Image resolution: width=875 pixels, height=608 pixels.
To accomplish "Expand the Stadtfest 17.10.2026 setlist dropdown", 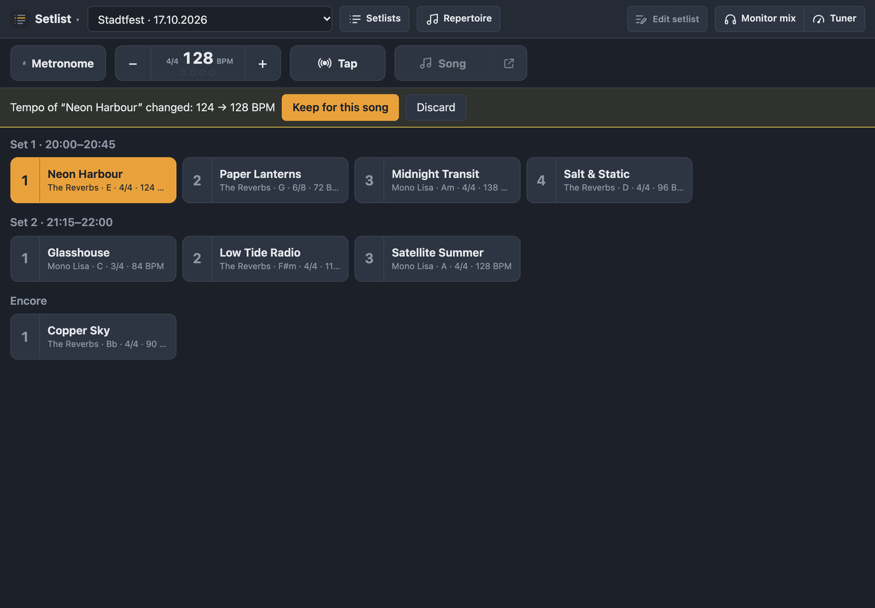I will 210,19.
